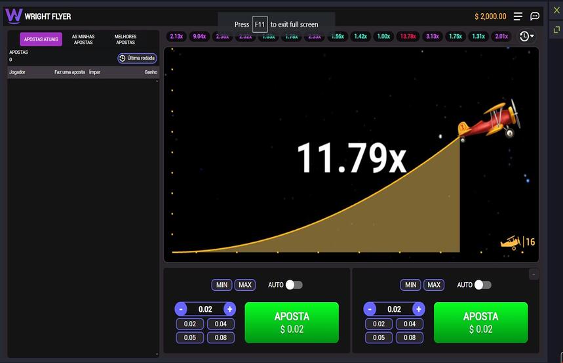Click the Faz uma aposta column header
The width and height of the screenshot is (563, 363).
point(69,72)
